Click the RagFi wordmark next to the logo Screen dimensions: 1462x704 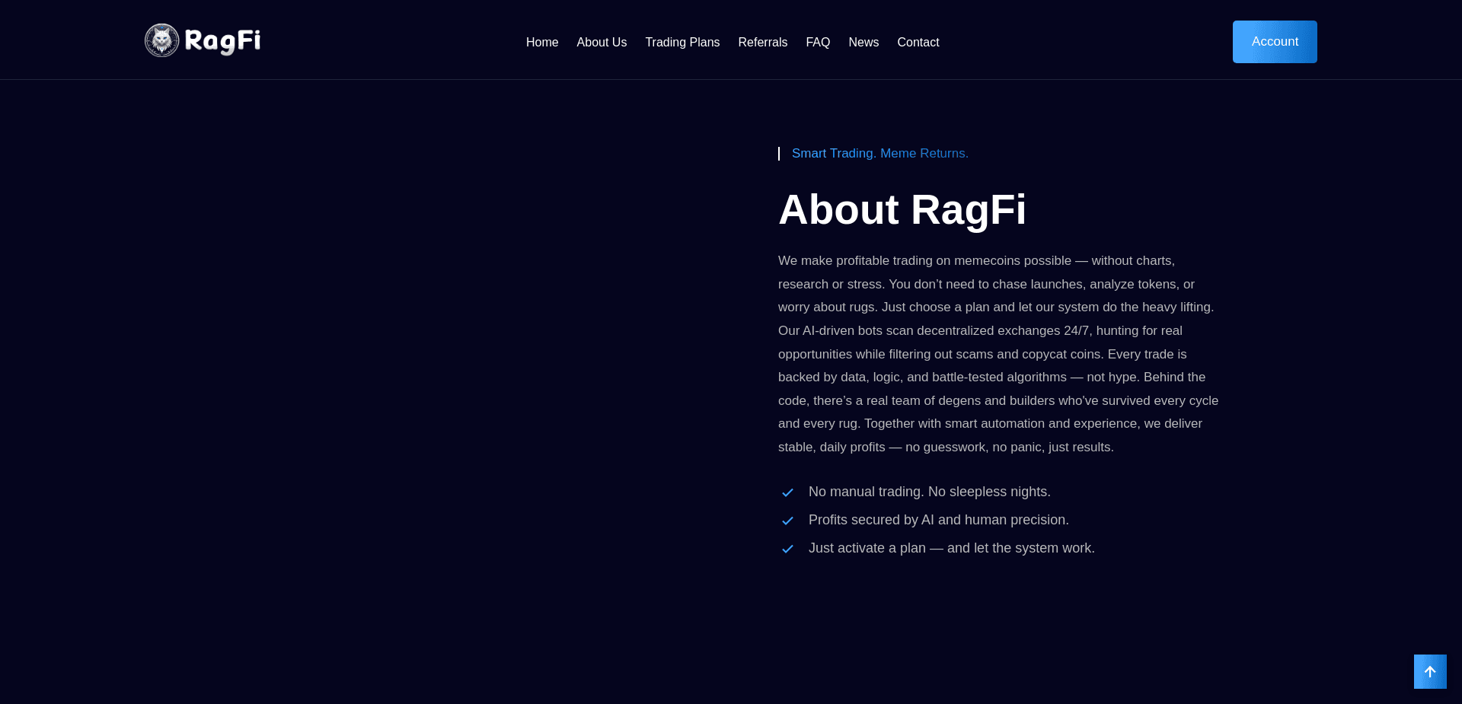[222, 40]
